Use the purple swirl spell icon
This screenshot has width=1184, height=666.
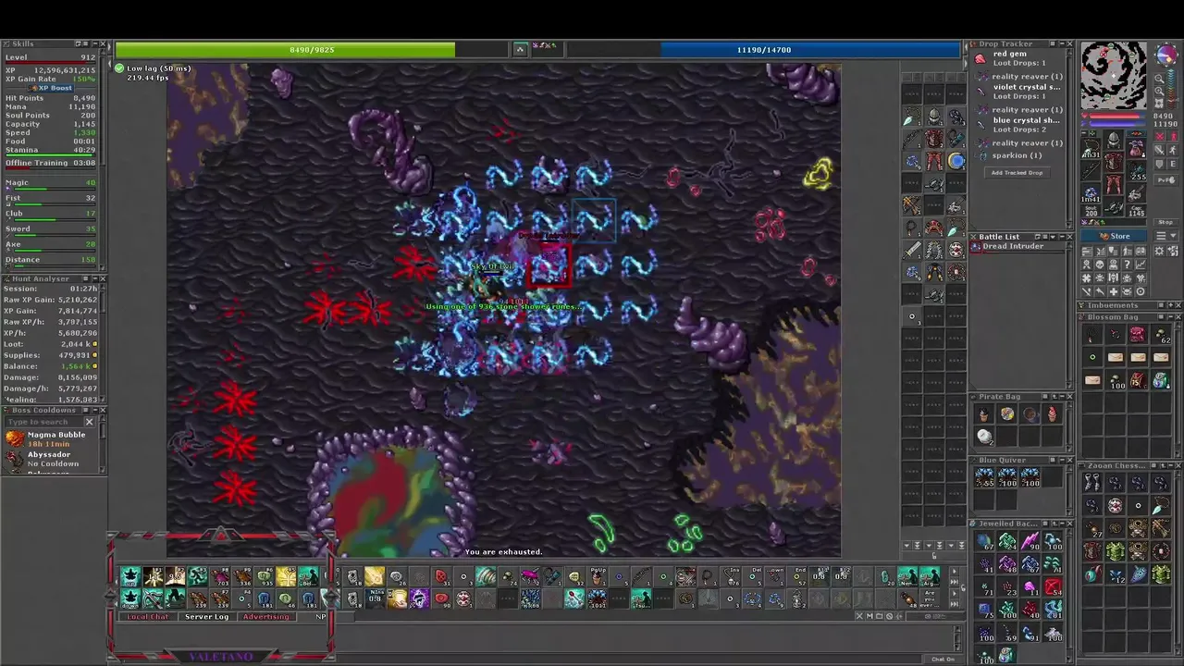(419, 598)
